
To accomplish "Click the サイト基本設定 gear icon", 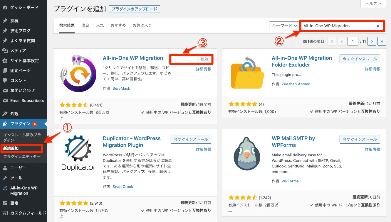I will [5, 61].
